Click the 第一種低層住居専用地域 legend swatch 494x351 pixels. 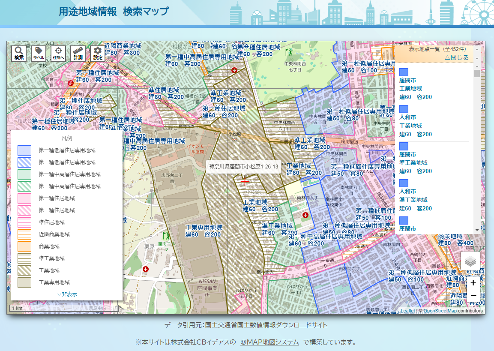[24, 150]
